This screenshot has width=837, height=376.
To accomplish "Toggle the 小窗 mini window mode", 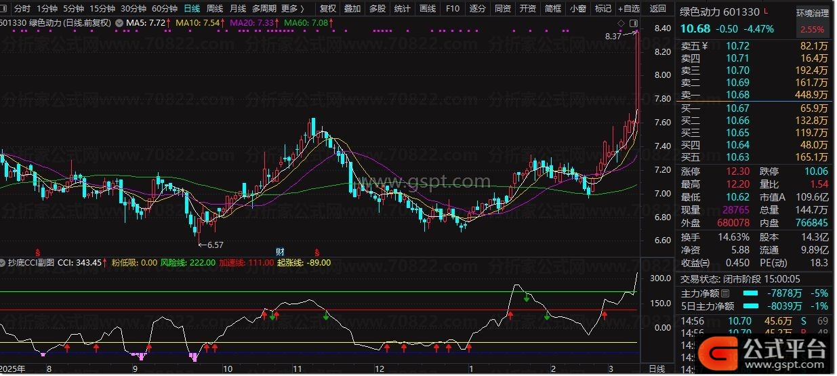I will click(577, 9).
